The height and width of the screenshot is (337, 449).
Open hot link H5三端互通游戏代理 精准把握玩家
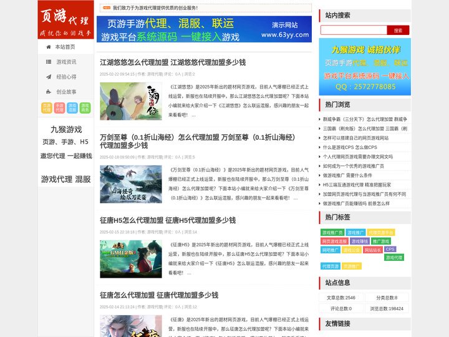[357, 185]
